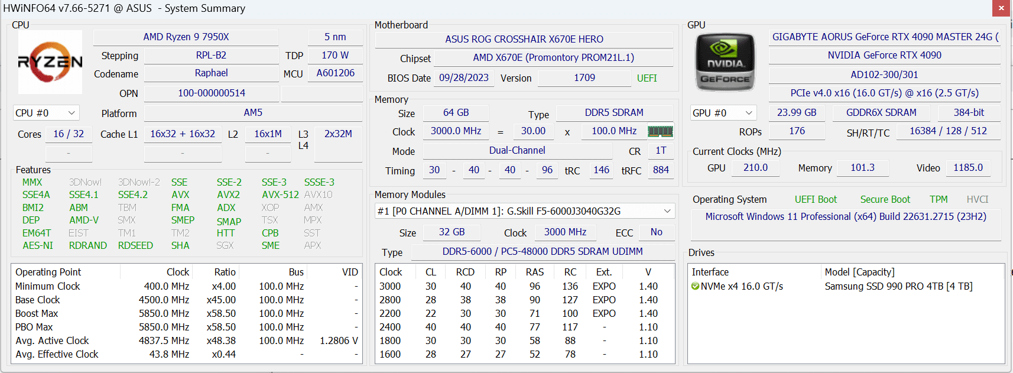
Task: Click the AES-NI feature label
Action: tap(38, 245)
